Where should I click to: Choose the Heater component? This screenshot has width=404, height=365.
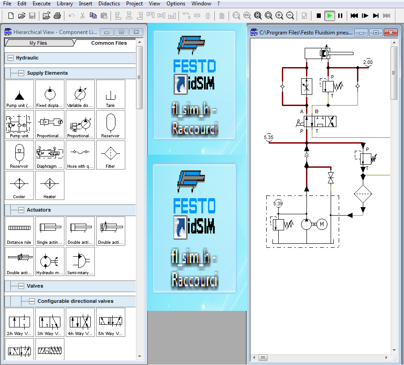point(50,185)
